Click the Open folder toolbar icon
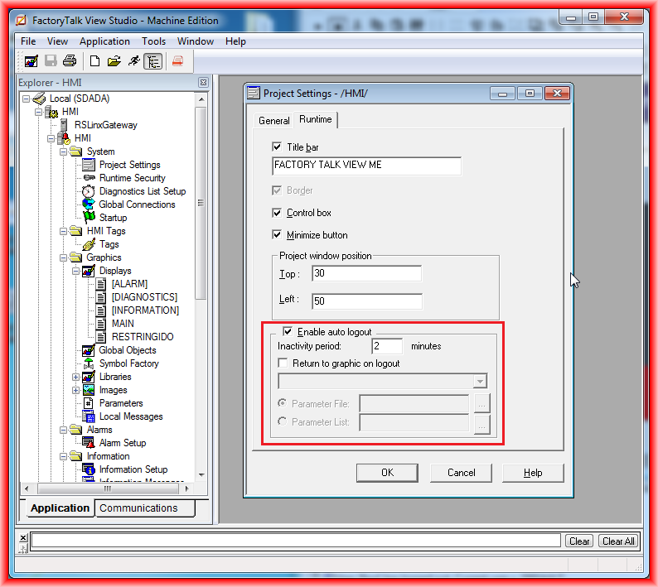This screenshot has height=587, width=658. click(114, 60)
